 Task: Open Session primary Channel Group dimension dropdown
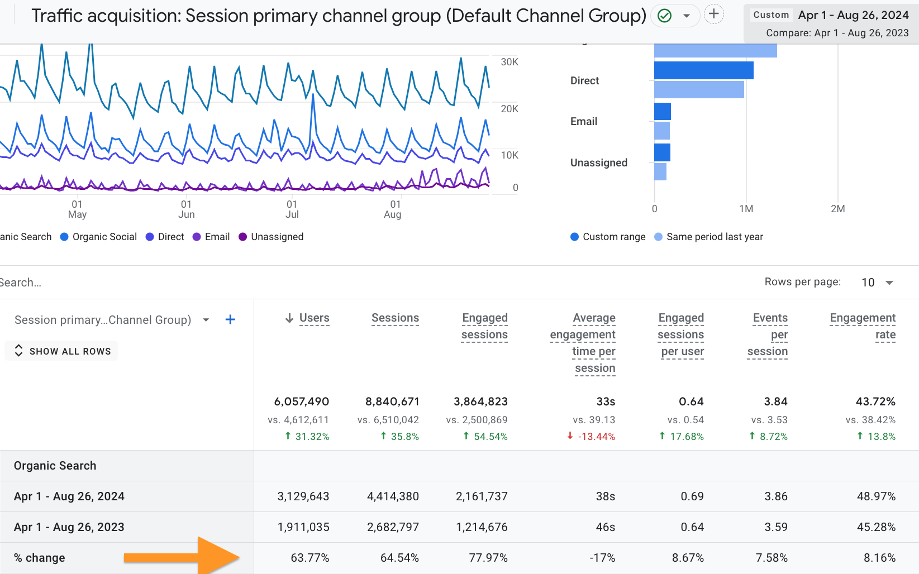coord(206,320)
